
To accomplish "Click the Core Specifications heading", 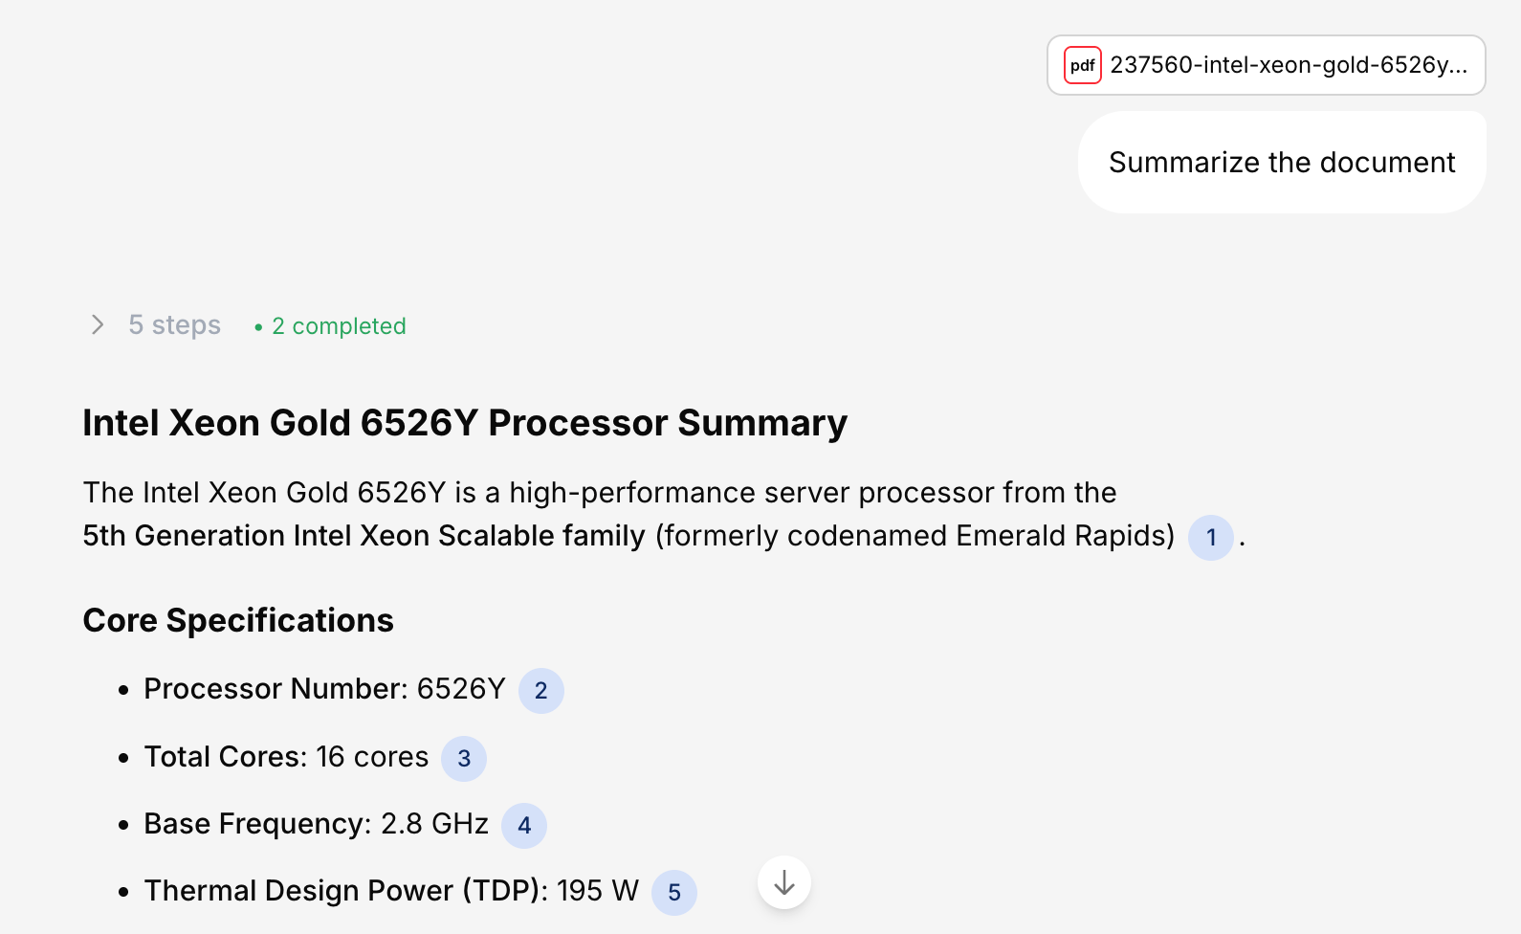I will pyautogui.click(x=238, y=620).
